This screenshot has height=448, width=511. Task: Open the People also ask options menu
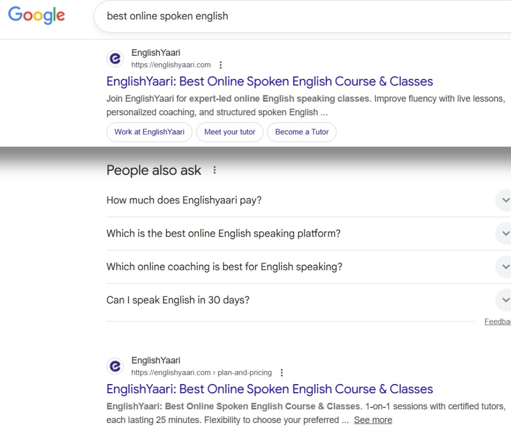coord(215,170)
